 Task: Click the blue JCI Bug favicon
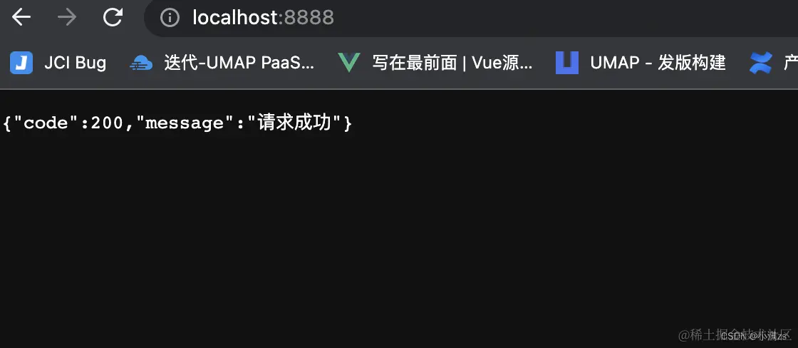[21, 63]
